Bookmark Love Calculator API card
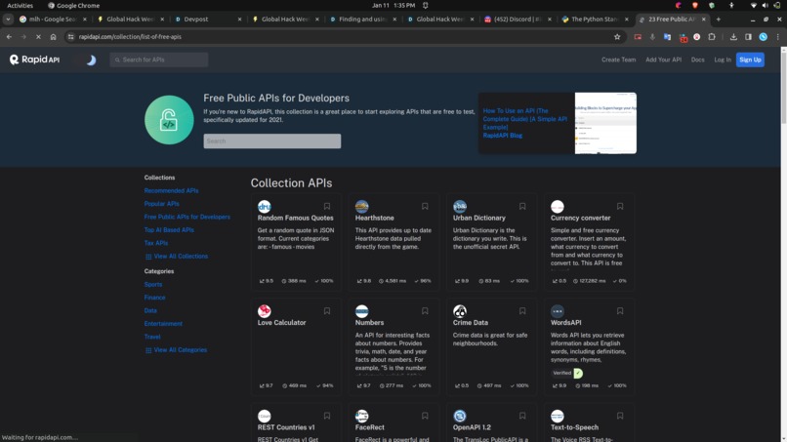 click(x=327, y=311)
